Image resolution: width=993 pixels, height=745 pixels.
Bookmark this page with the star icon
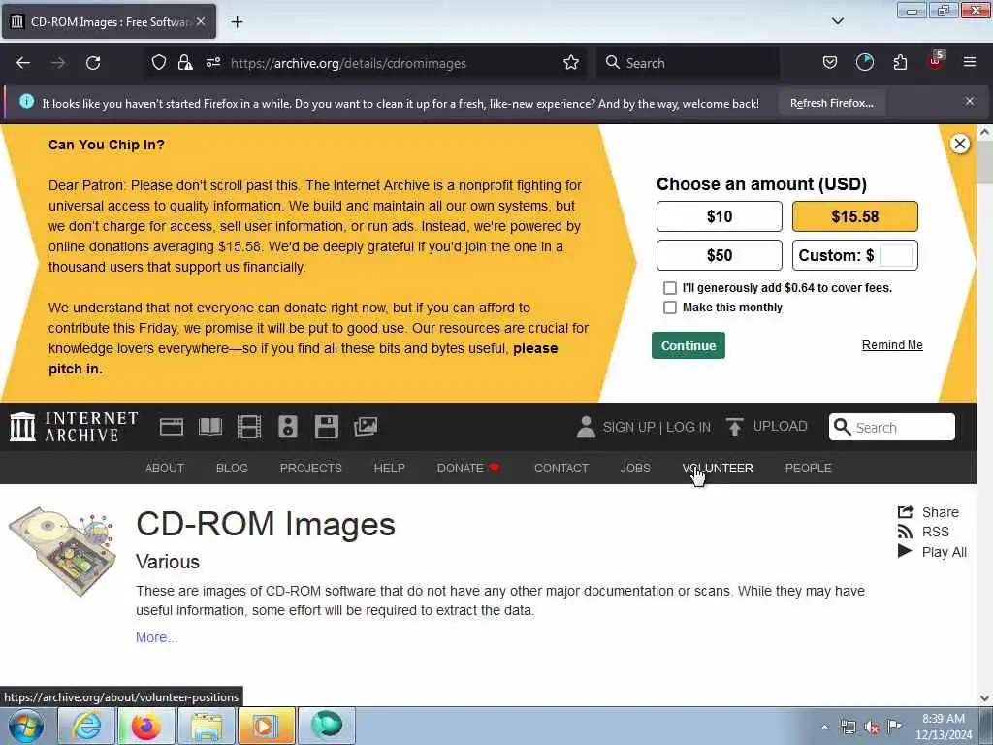[571, 63]
